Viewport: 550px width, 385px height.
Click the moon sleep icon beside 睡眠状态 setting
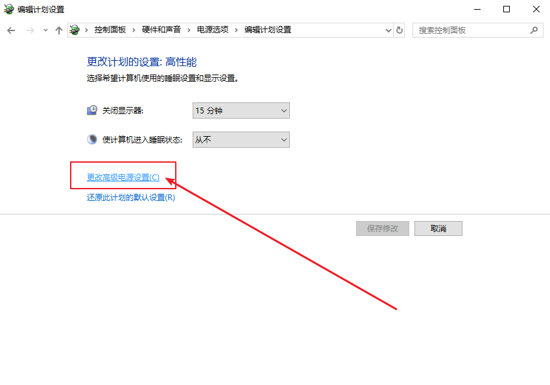tap(91, 139)
